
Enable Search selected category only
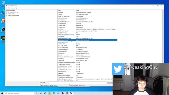(x=40, y=85)
